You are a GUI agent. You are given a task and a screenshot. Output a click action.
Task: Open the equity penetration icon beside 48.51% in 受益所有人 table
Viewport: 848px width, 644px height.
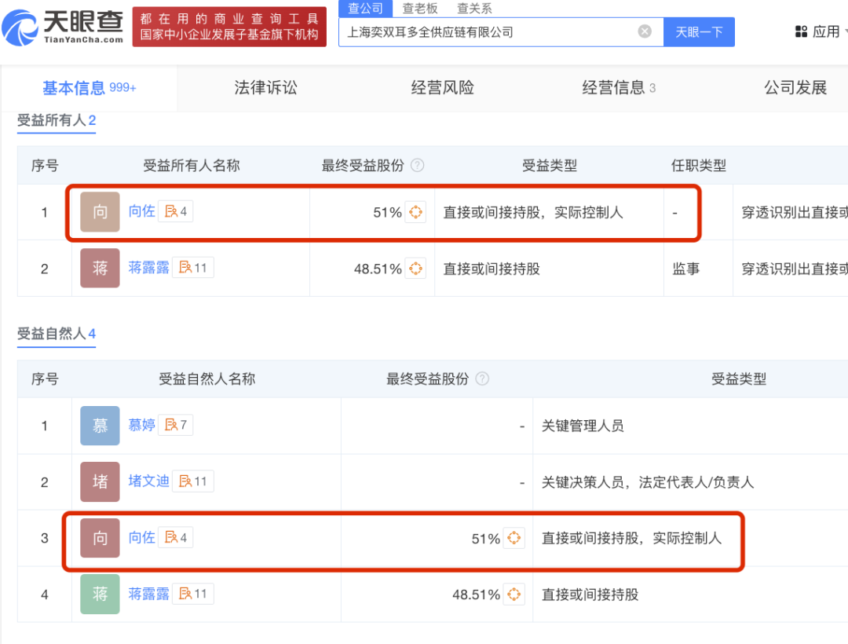[415, 269]
